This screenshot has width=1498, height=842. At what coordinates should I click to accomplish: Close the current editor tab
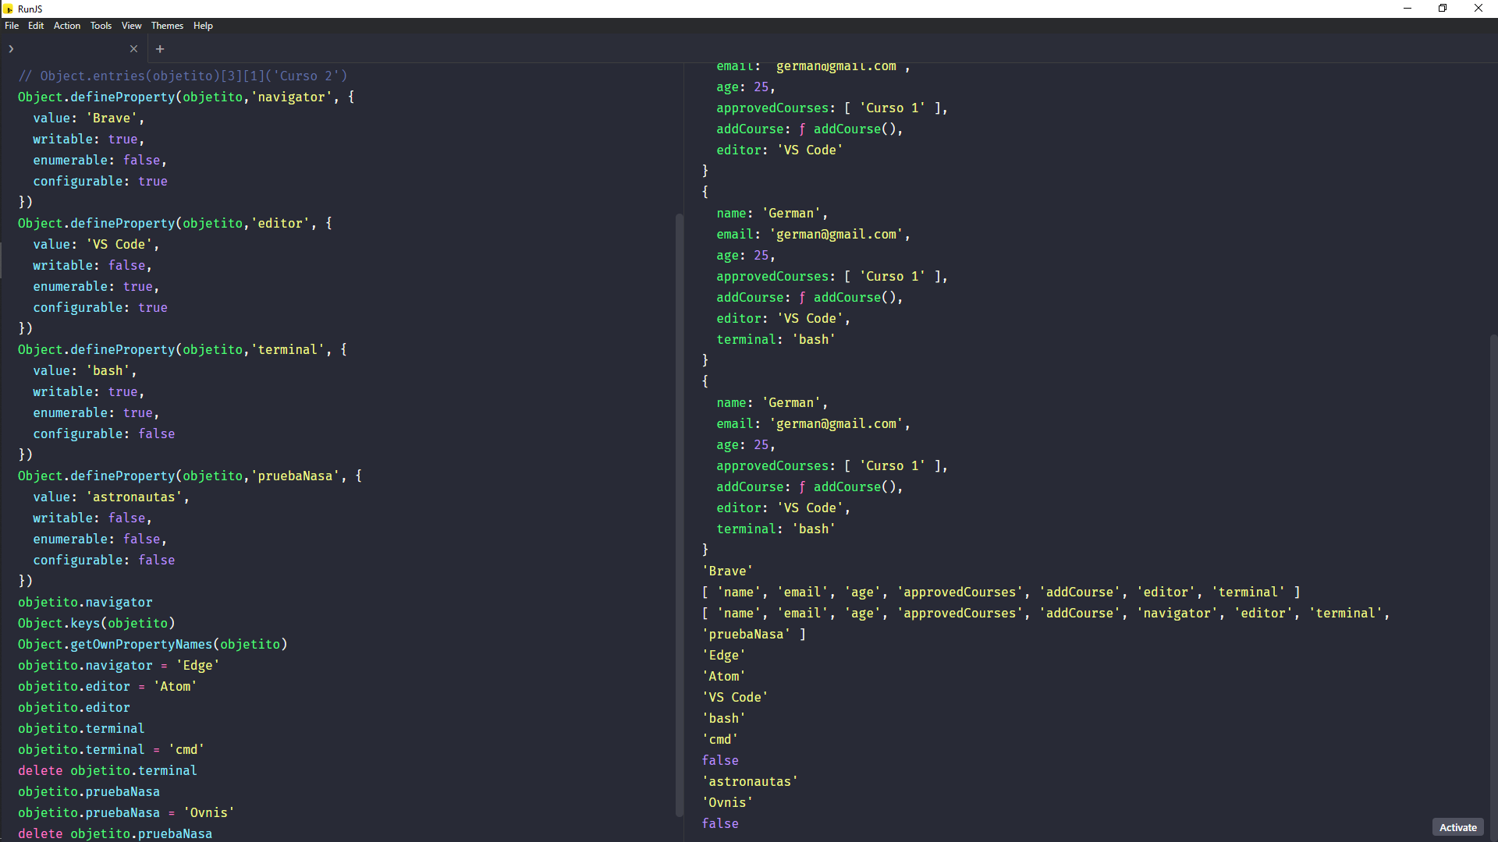tap(133, 49)
